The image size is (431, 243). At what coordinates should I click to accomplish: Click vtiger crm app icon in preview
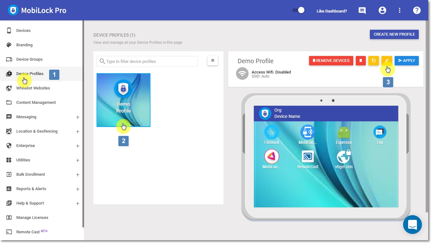point(344,156)
